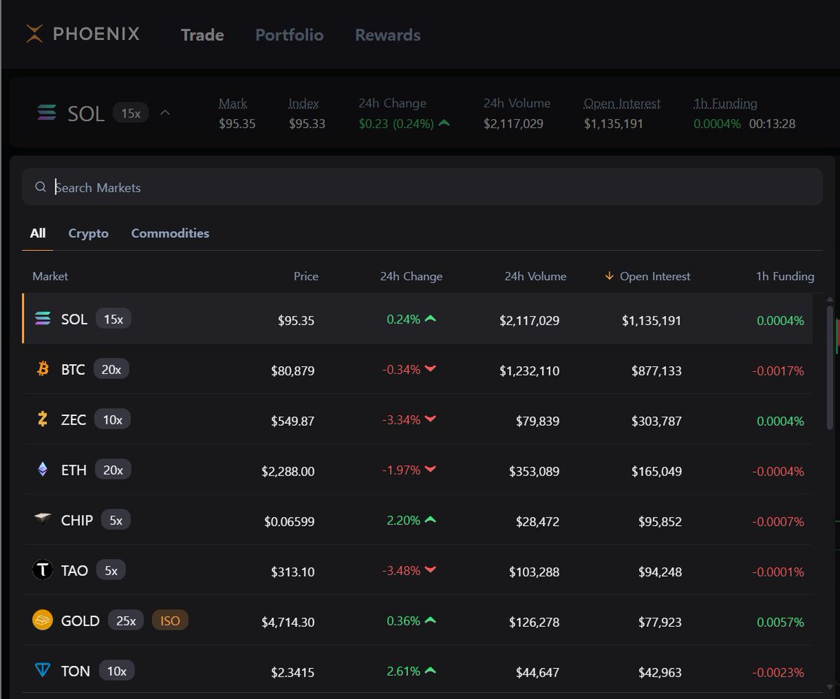Click the 1h Funding label in the header
840x699 pixels.
click(725, 103)
